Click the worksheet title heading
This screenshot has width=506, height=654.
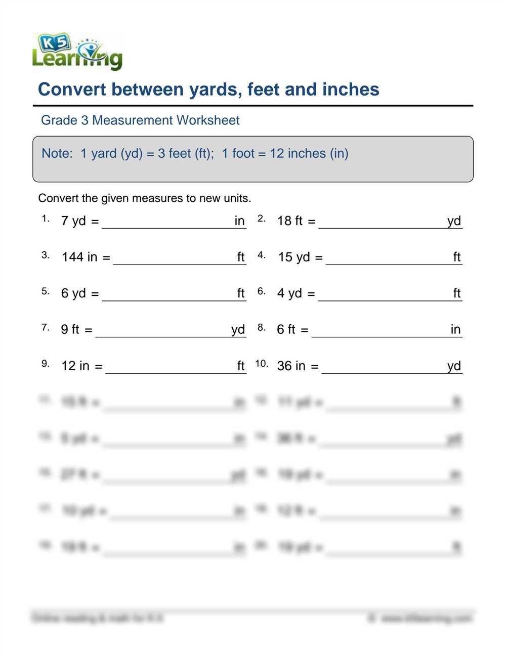coord(208,90)
